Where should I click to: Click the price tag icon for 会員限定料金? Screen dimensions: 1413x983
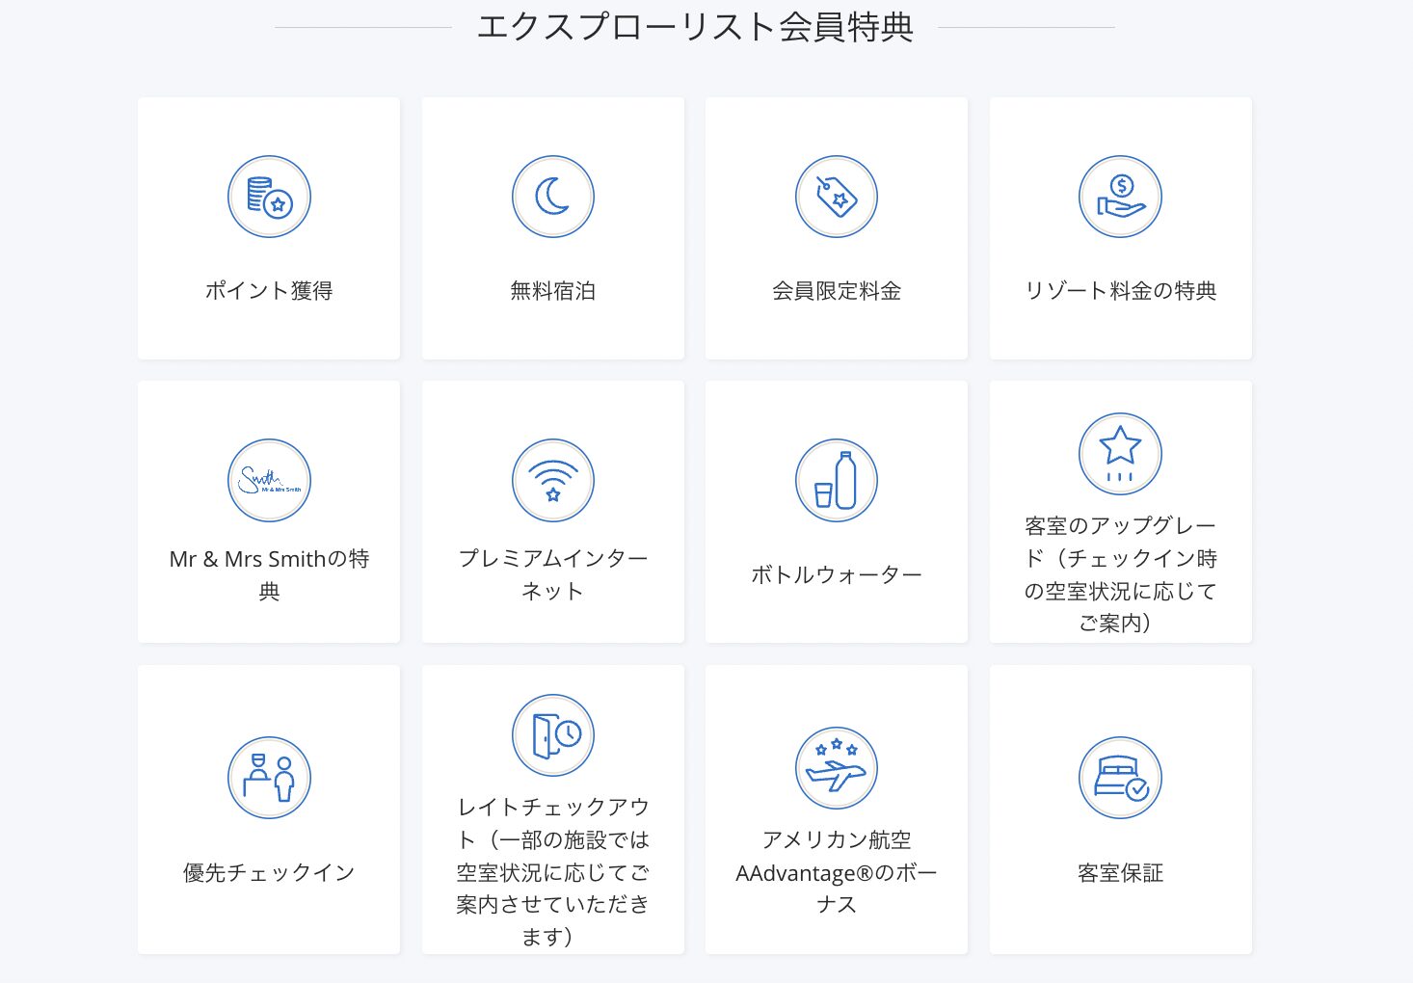pyautogui.click(x=836, y=197)
